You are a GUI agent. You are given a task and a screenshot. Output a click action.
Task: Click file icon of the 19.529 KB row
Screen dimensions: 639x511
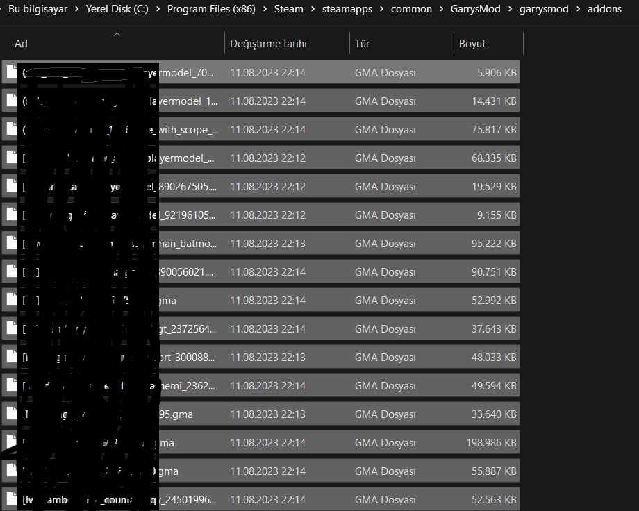coord(11,186)
